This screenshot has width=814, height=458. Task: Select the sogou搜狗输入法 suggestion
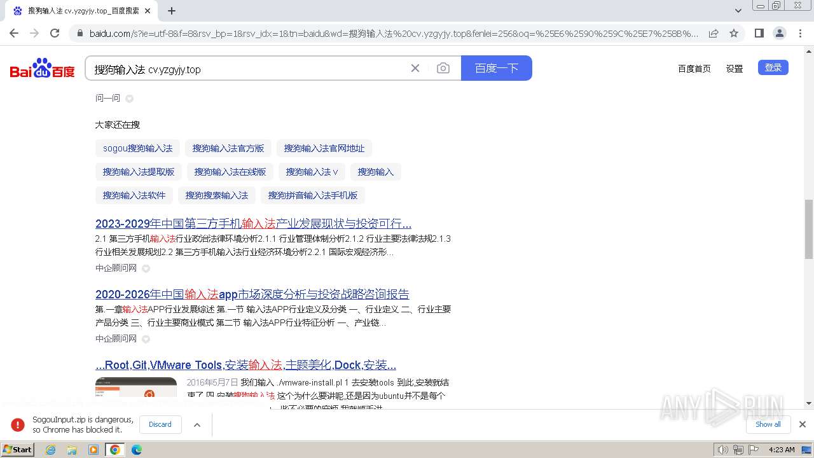(138, 148)
